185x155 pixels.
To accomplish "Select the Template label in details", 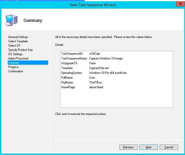I will click(x=67, y=68).
